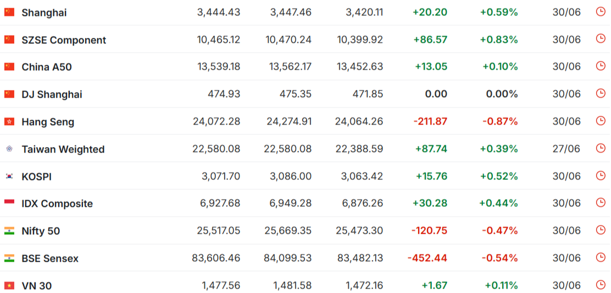611x293 pixels.
Task: Click the clock icon in the Hang Seng row
Action: pos(601,121)
